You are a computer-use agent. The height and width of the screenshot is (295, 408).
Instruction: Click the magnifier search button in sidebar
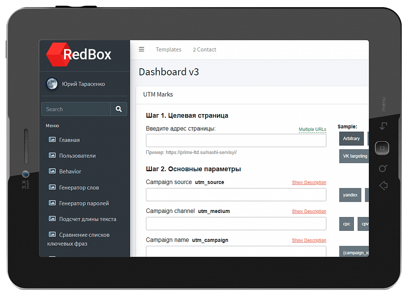pos(119,109)
